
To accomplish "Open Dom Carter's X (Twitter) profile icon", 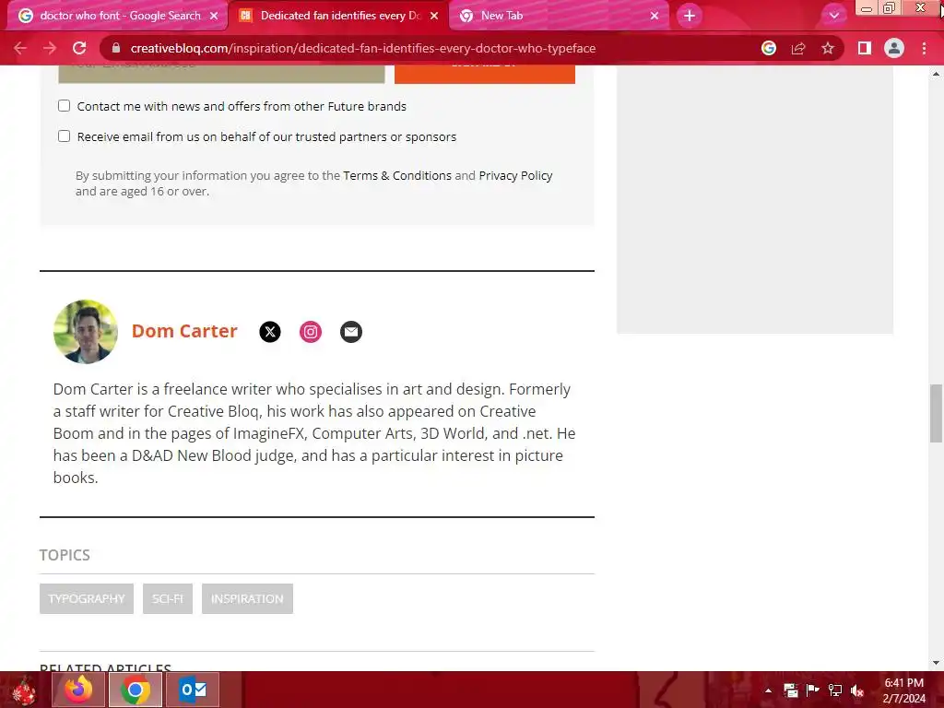I will (270, 332).
